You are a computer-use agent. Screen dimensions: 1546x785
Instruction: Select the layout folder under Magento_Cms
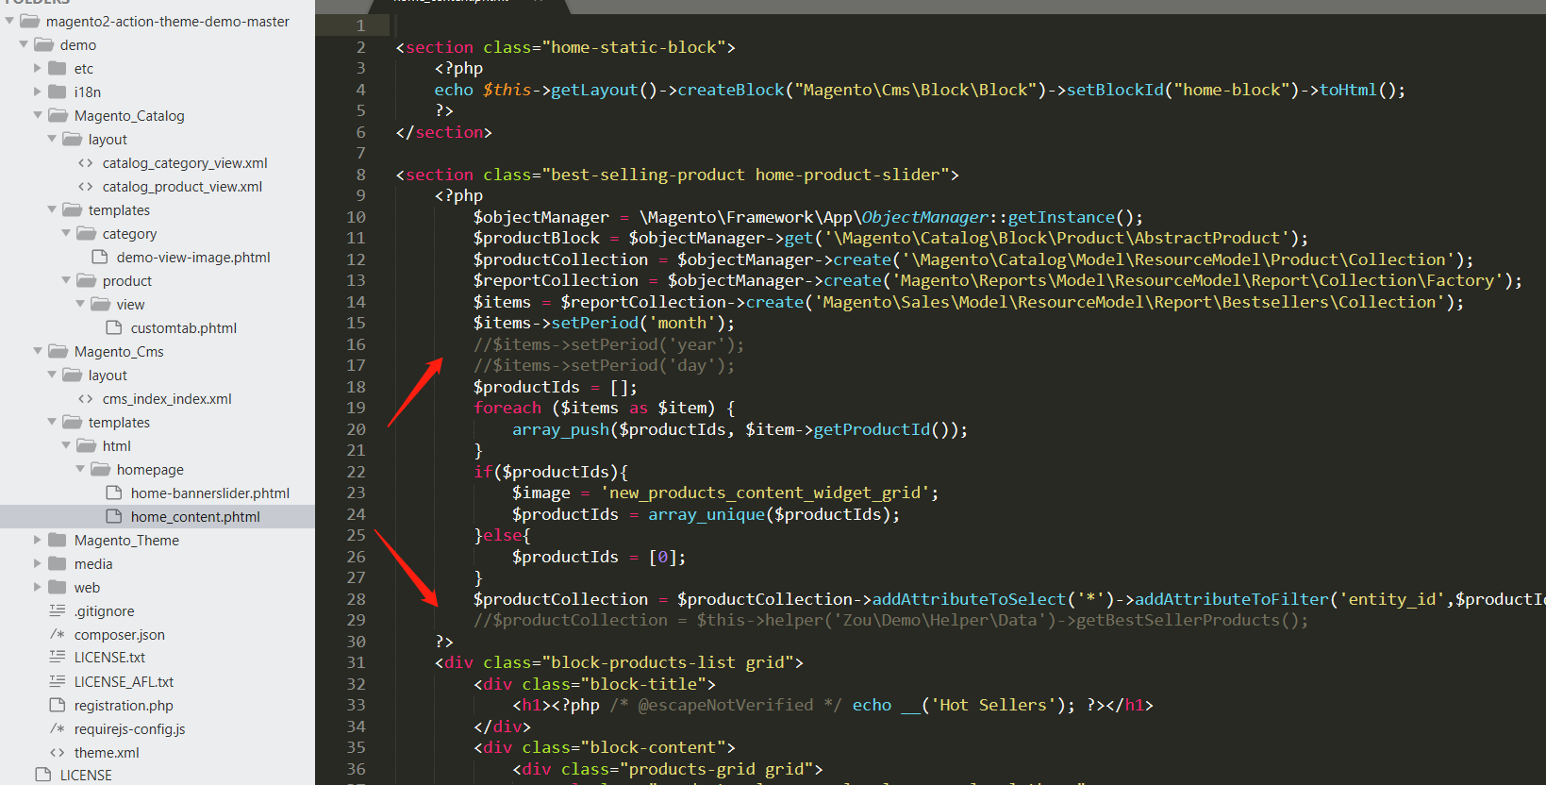[x=108, y=375]
